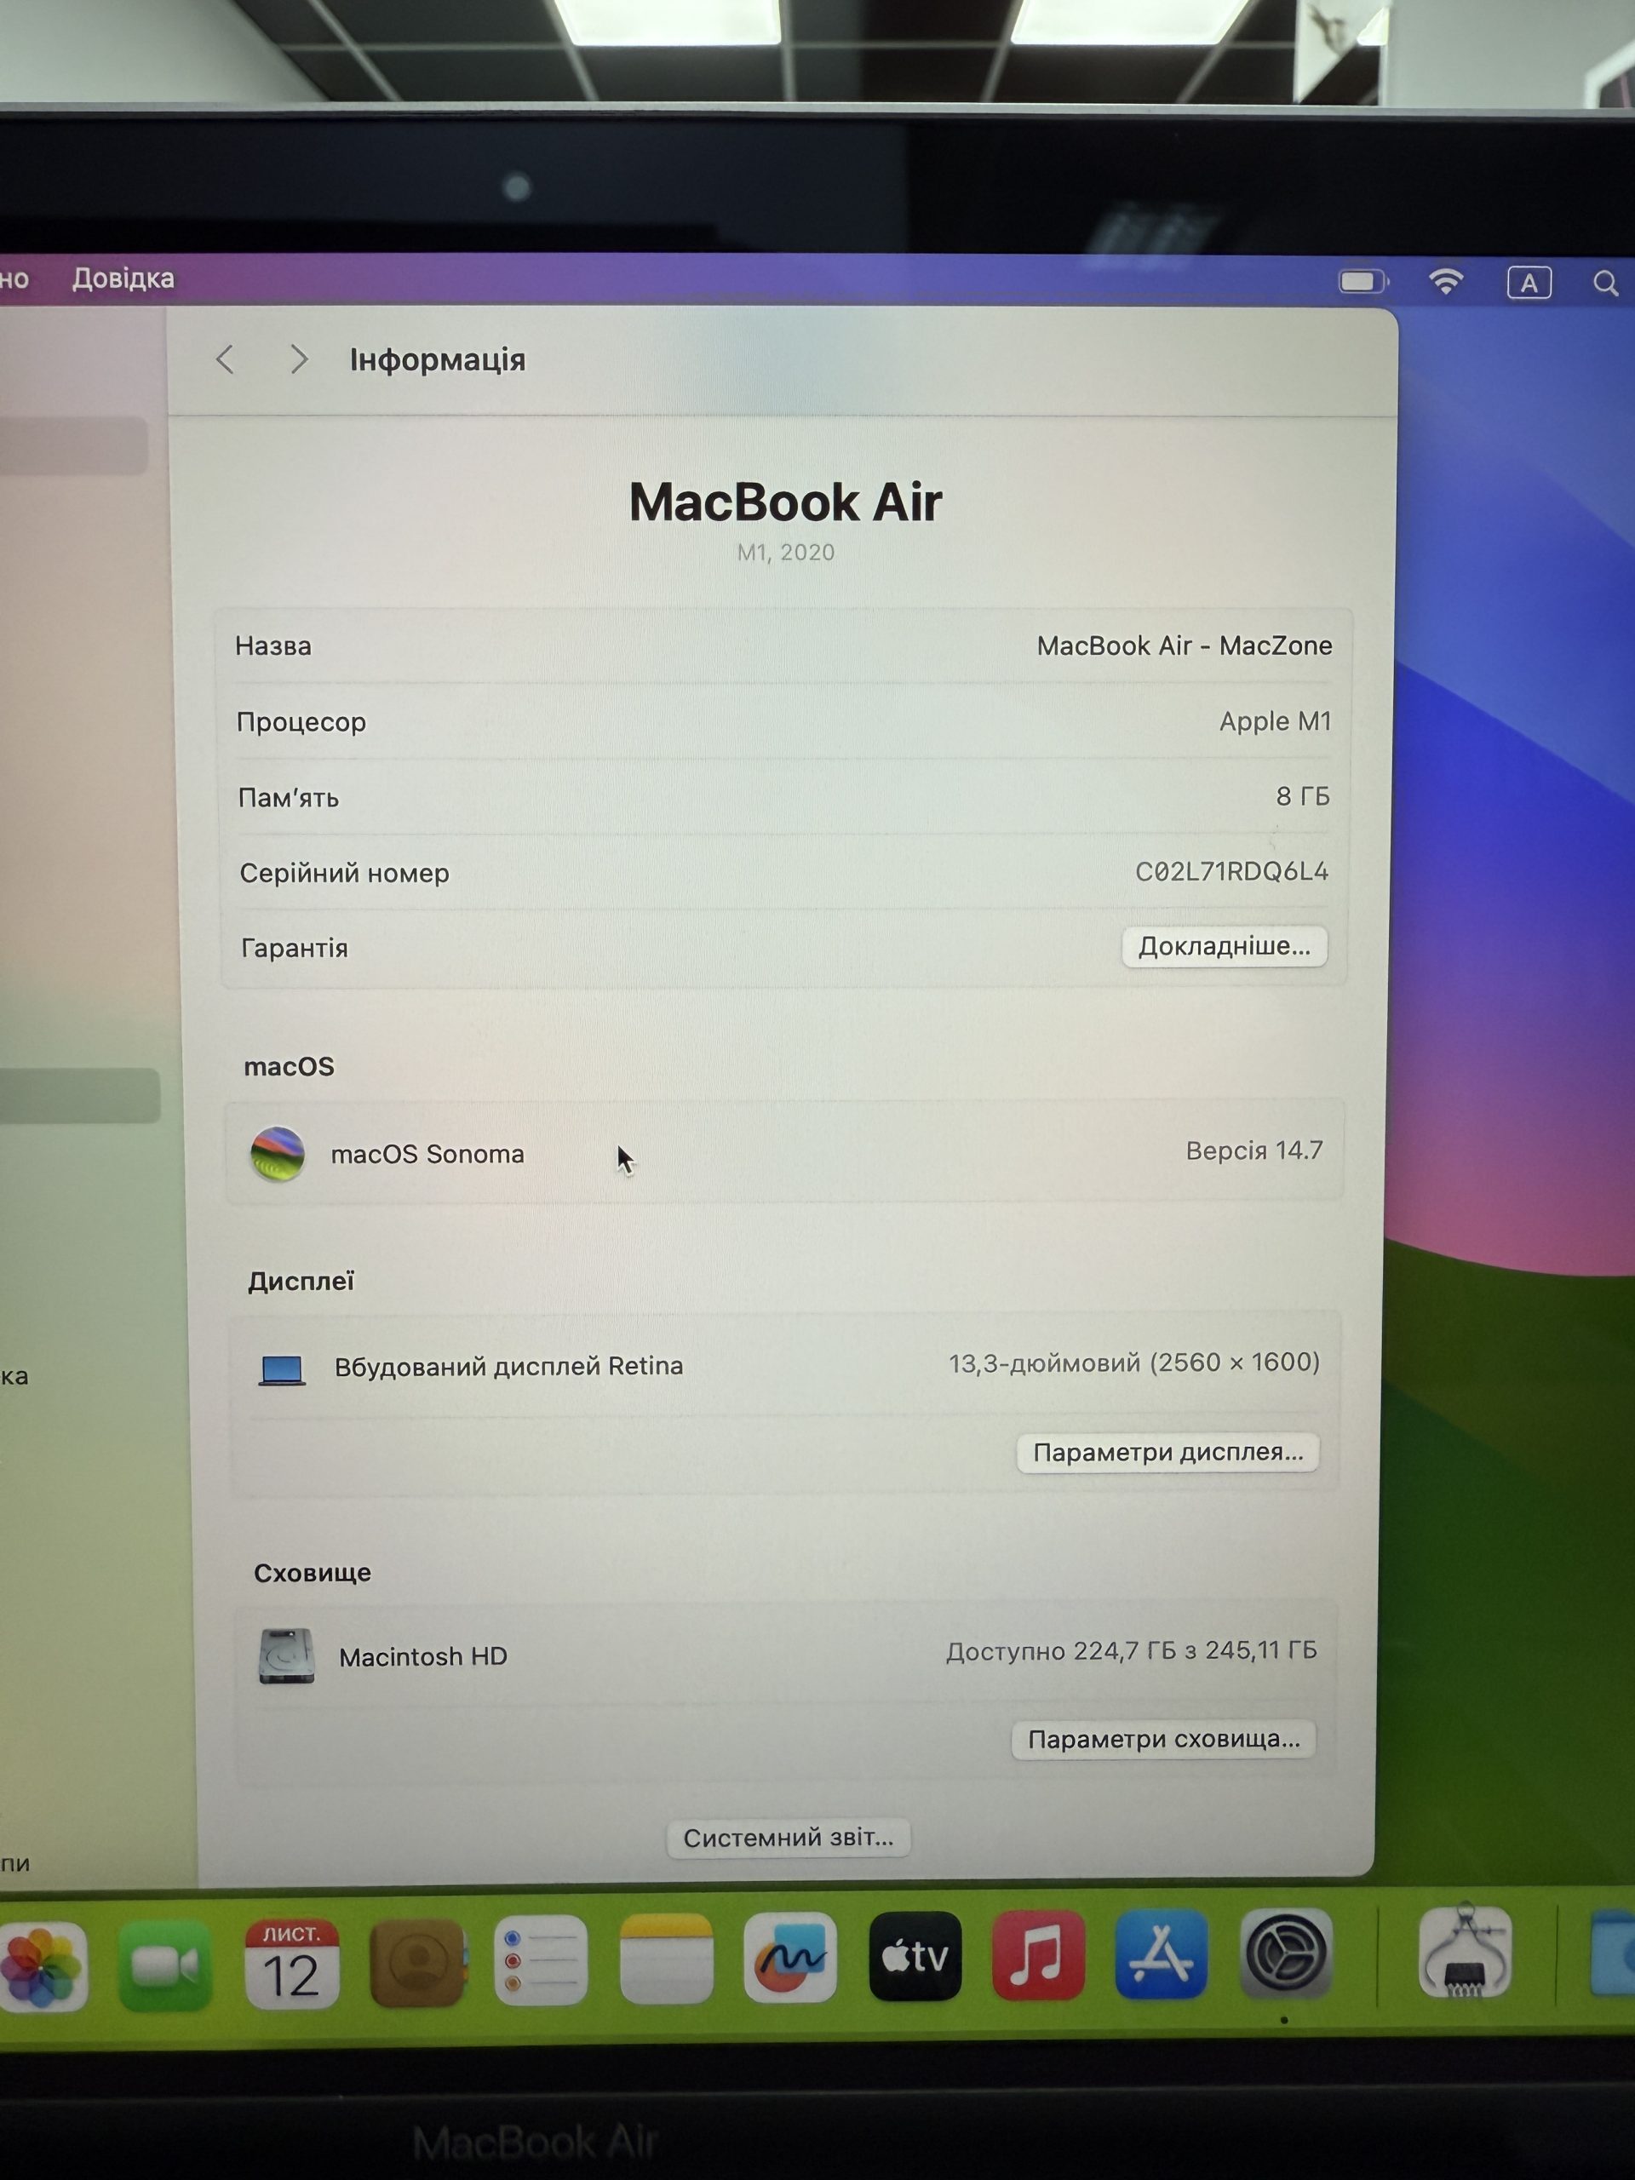Click the Інформація window title
Screen dimensions: 1635x2180
(438, 359)
